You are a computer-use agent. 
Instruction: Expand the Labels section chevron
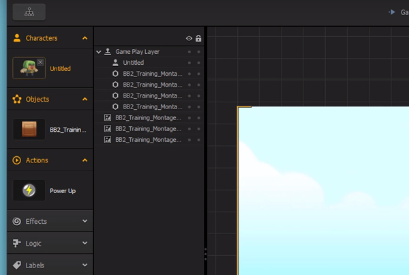coord(85,265)
